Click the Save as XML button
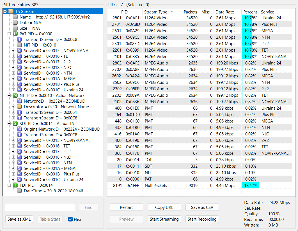Viewport: 298px width, 231px height. pyautogui.click(x=19, y=219)
